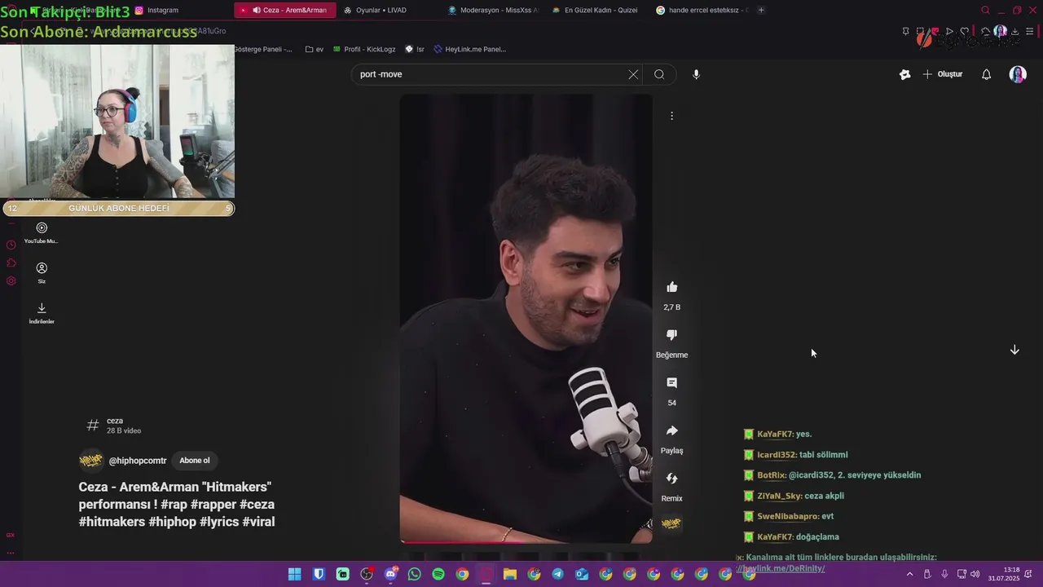Open İndirilenler downloads in sidebar

[42, 312]
